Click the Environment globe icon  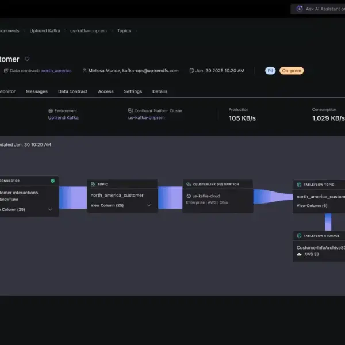[51, 110]
